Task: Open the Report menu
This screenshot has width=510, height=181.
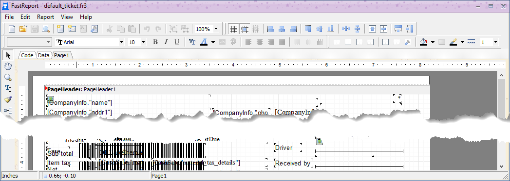Action: pos(45,17)
